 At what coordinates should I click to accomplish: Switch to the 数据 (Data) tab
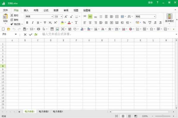tap(56, 10)
